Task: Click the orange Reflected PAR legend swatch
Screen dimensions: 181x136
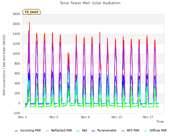Action: click(47, 131)
